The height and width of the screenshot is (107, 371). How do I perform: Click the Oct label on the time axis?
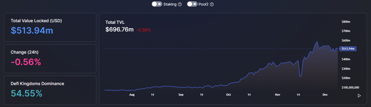pyautogui.click(x=229, y=95)
